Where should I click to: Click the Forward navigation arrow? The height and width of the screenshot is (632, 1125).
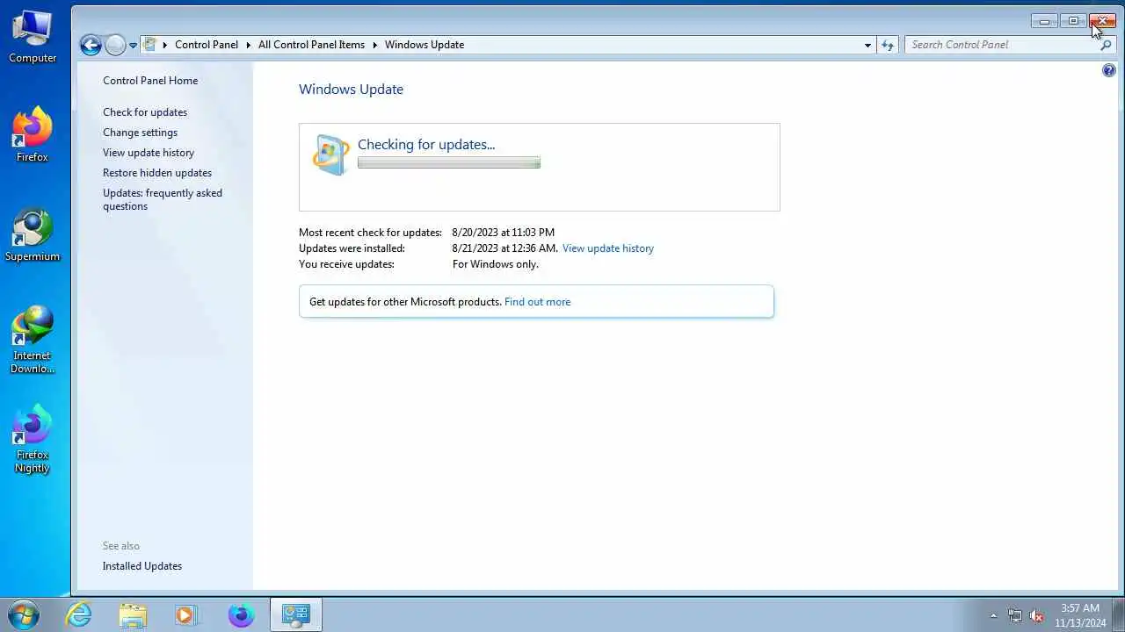115,45
